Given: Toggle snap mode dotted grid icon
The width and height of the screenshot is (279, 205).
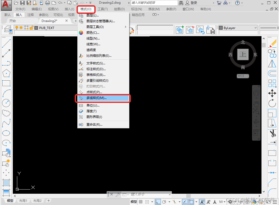Looking at the screenshot, I should 147,202.
